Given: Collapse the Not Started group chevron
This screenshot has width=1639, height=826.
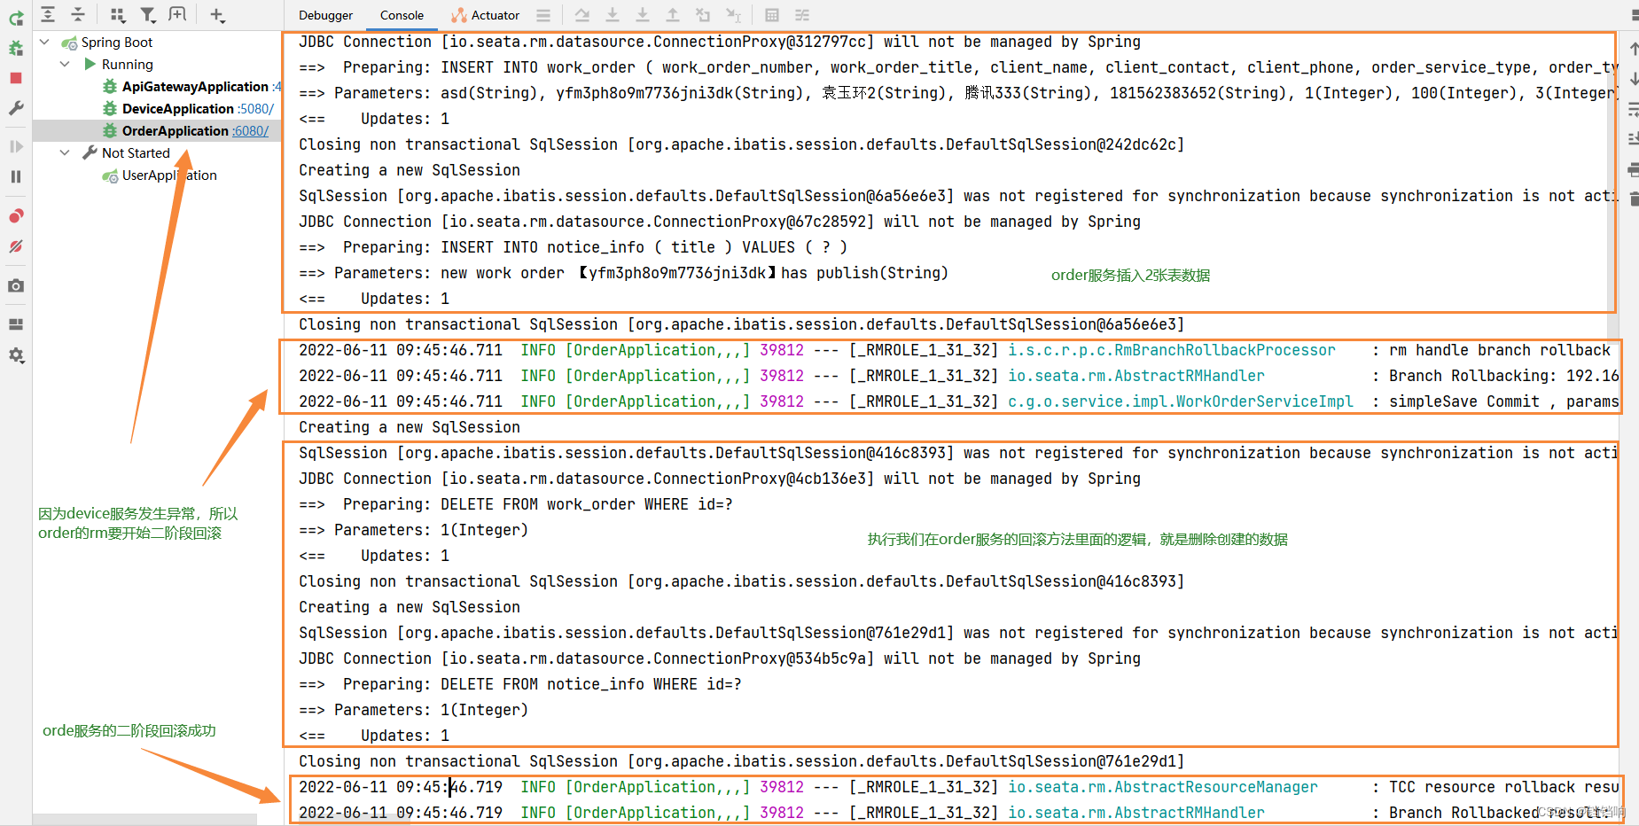Looking at the screenshot, I should point(65,152).
